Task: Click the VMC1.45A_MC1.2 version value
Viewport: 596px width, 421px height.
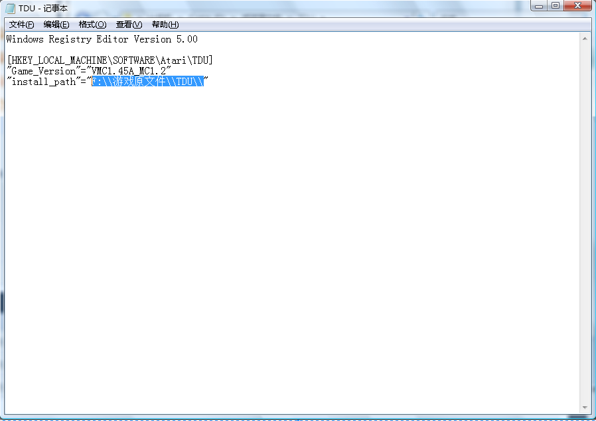Action: pos(129,71)
